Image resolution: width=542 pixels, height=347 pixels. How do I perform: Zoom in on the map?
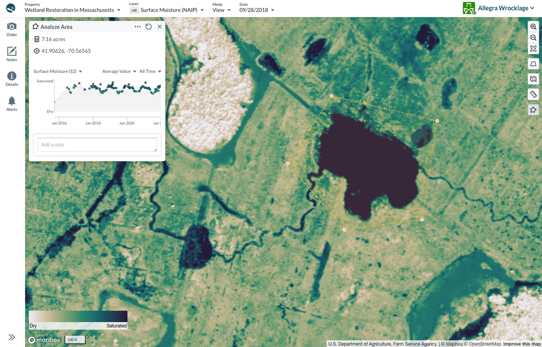point(533,27)
